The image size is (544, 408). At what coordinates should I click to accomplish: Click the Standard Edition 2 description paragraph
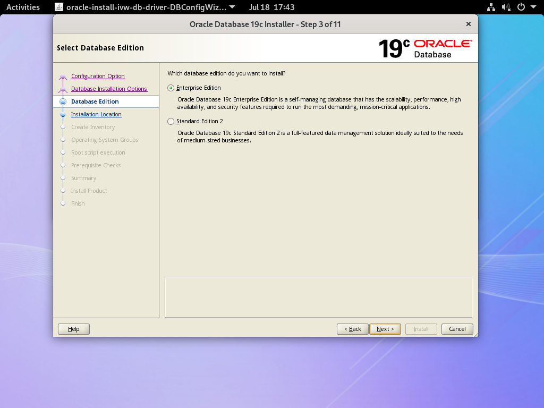tap(320, 137)
